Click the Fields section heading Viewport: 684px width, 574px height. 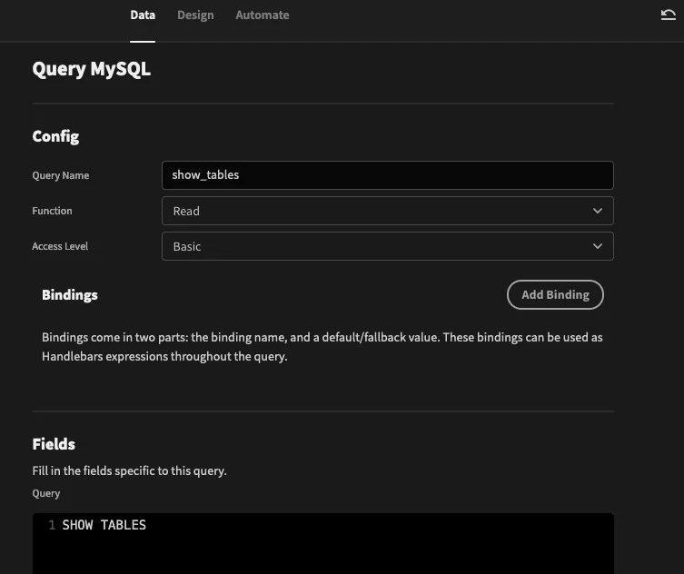(54, 444)
